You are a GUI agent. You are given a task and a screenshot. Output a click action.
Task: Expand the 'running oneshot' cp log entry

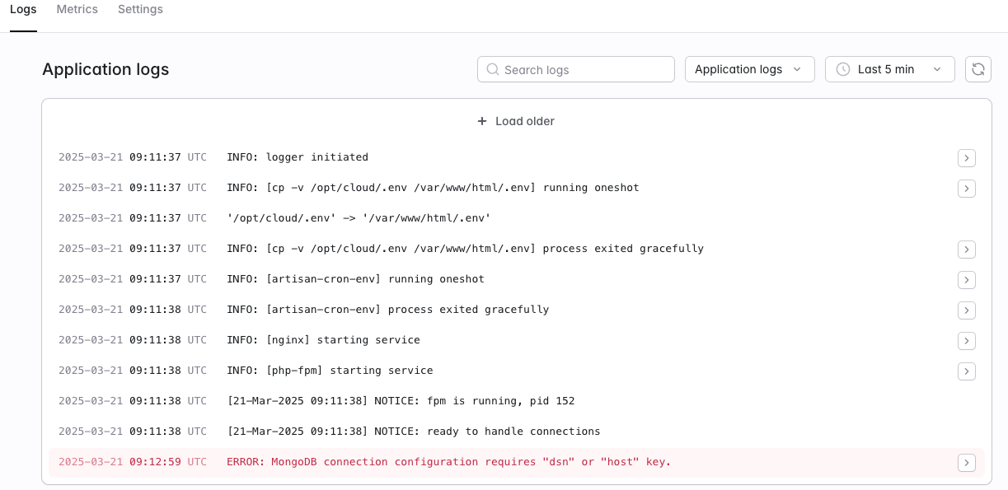[967, 189]
